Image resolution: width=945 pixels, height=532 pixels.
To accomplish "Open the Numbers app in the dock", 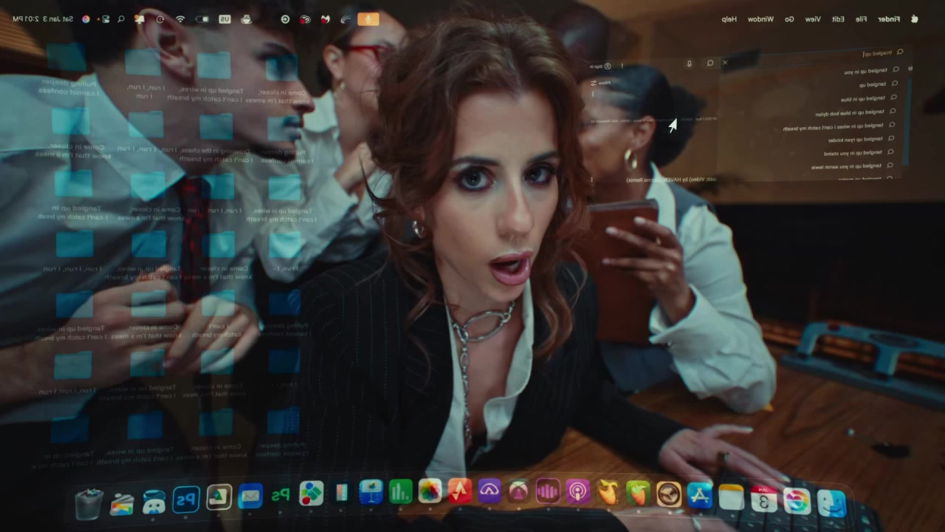I will coord(400,491).
